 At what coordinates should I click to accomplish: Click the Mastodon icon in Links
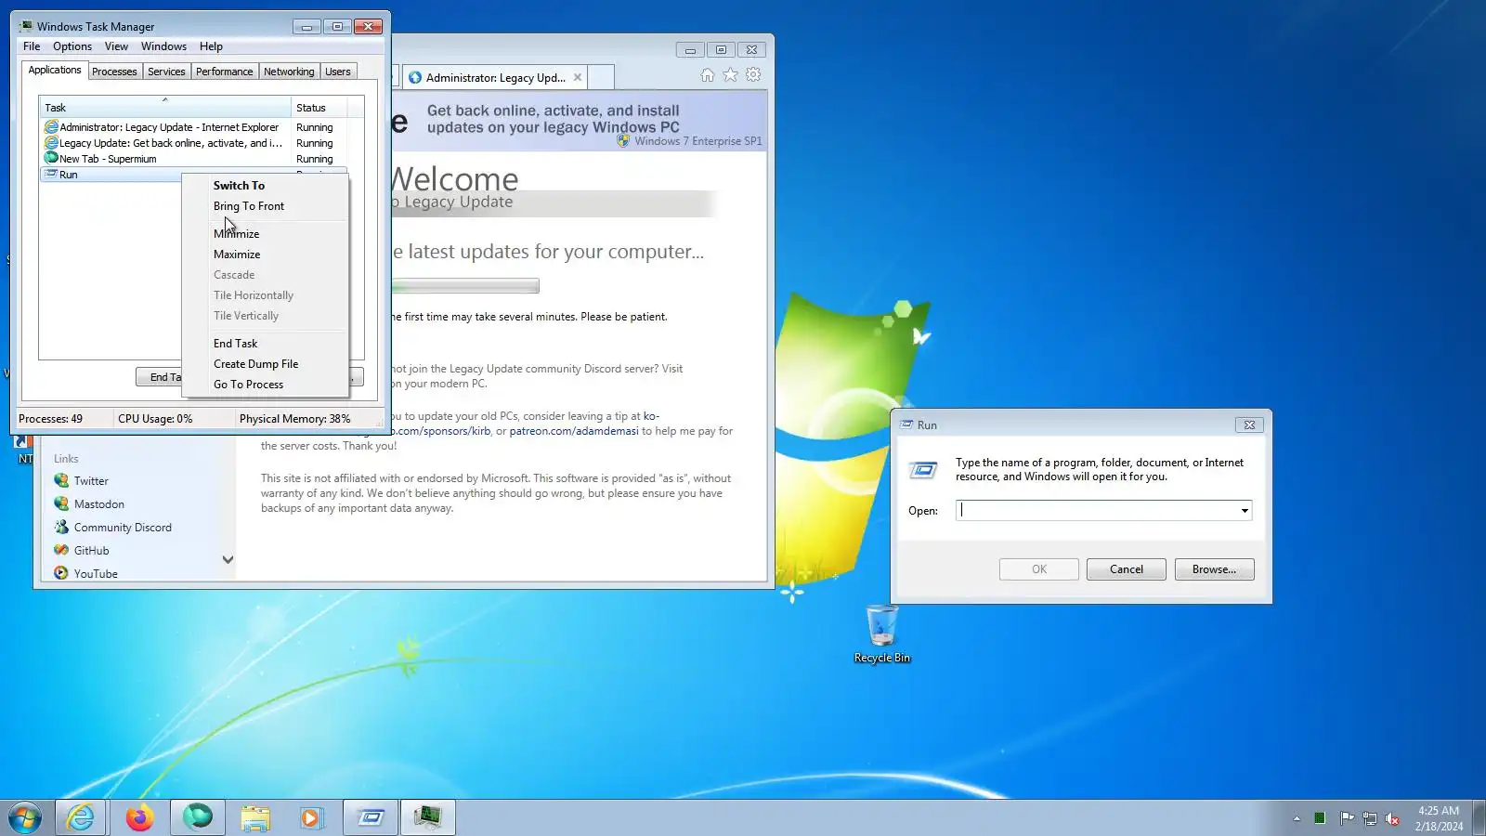(x=61, y=503)
